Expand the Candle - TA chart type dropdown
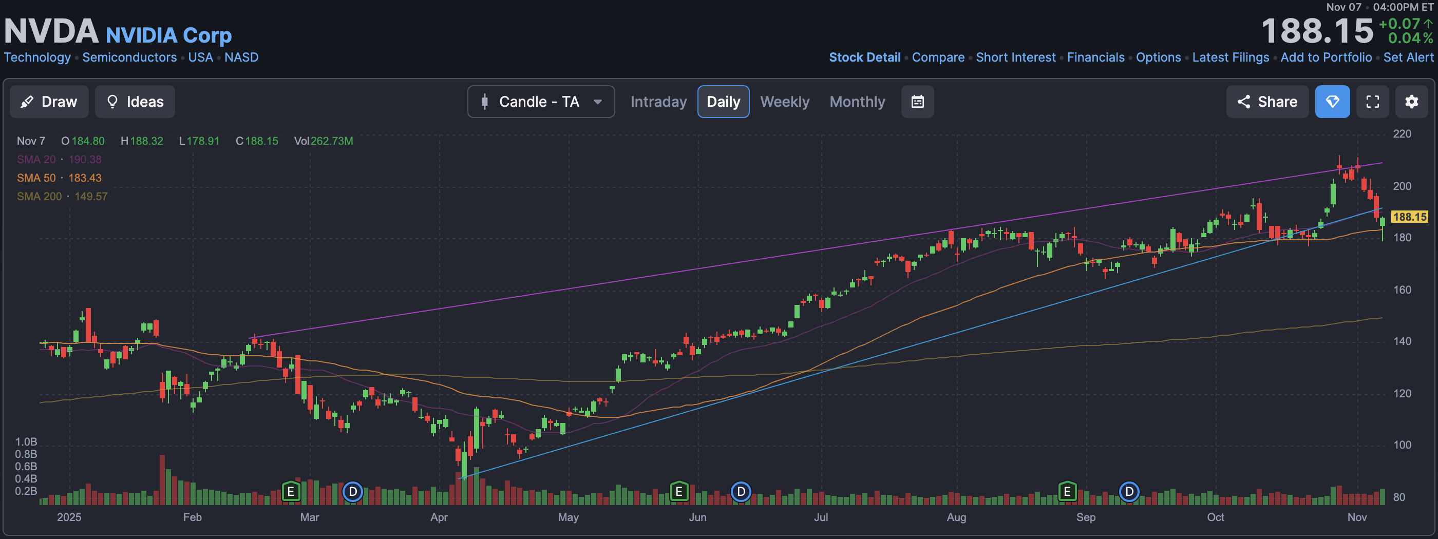 tap(541, 102)
